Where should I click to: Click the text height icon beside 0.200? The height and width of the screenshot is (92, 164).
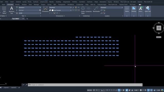tap(17, 13)
